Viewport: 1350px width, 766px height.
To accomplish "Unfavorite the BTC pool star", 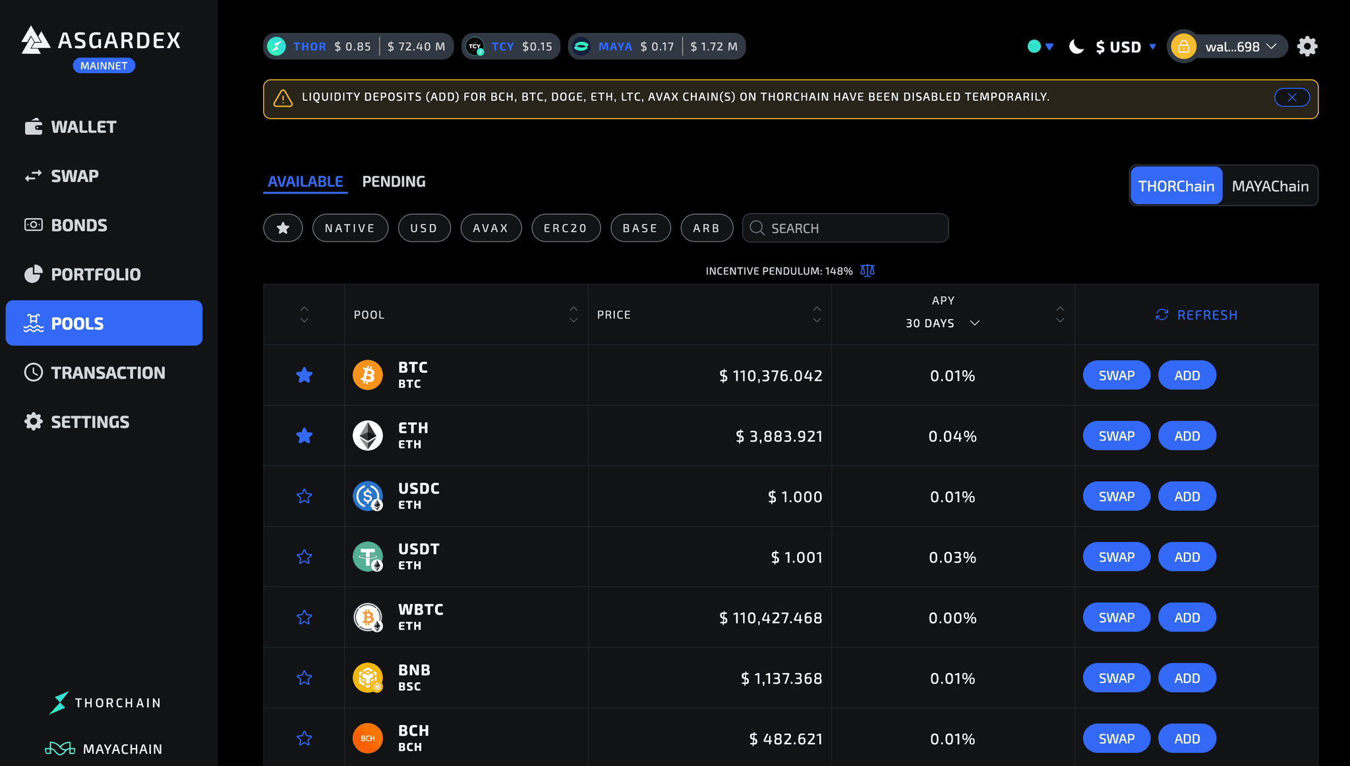I will tap(304, 375).
